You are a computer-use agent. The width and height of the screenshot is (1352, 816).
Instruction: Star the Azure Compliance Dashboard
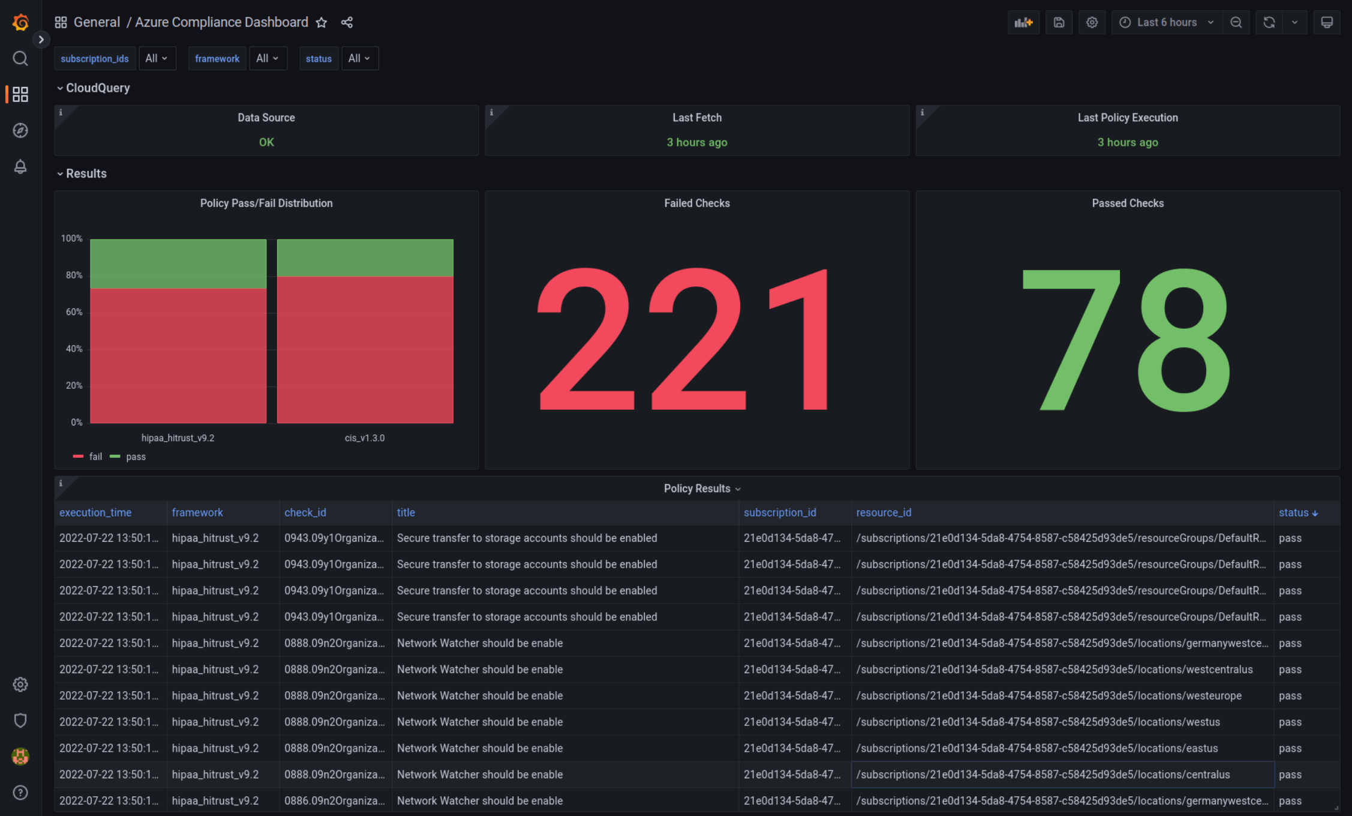coord(322,22)
